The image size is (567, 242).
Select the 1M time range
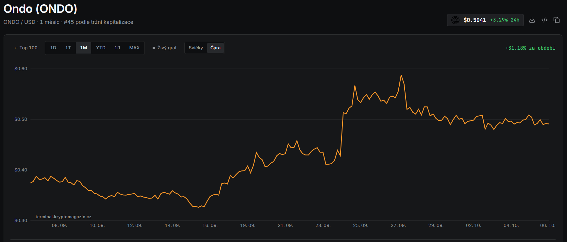[x=84, y=48]
